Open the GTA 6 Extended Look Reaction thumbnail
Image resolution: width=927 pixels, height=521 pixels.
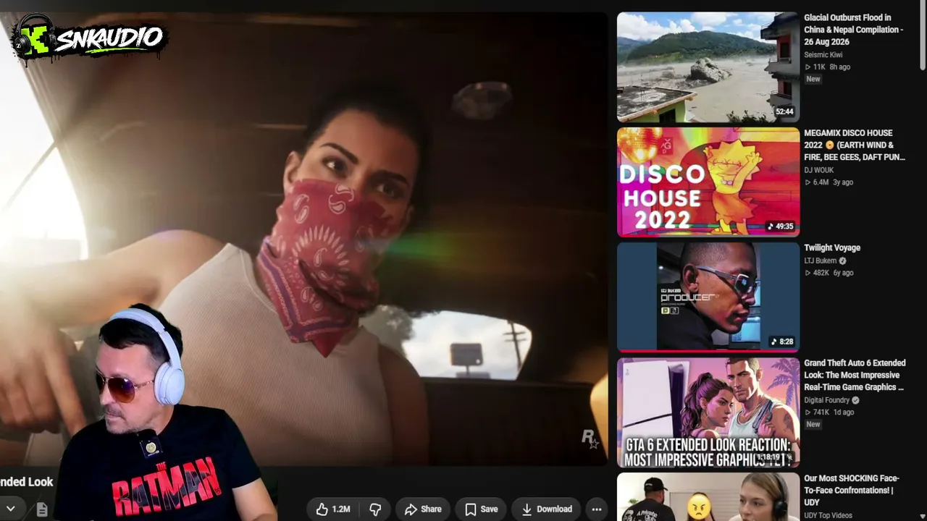[708, 412]
